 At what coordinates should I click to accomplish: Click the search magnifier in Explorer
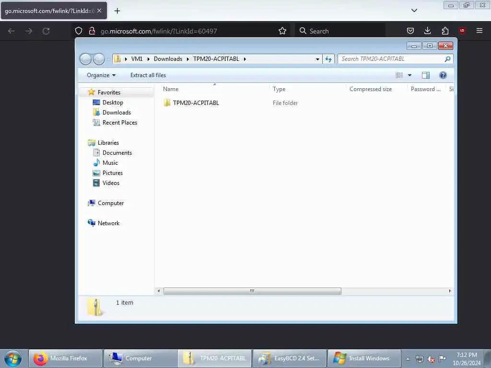click(x=447, y=59)
